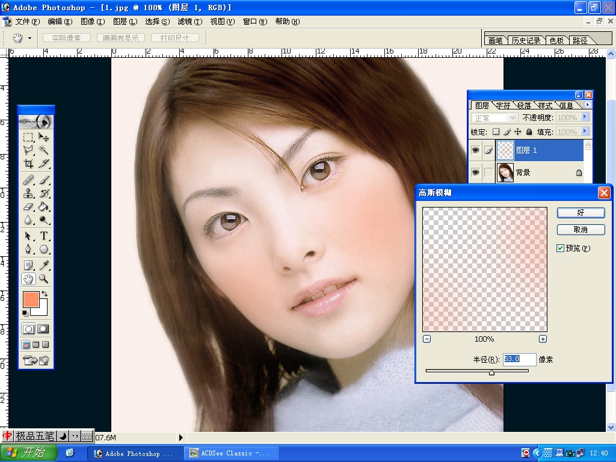The image size is (616, 462).
Task: Reset to default colors icon
Action: point(25,313)
